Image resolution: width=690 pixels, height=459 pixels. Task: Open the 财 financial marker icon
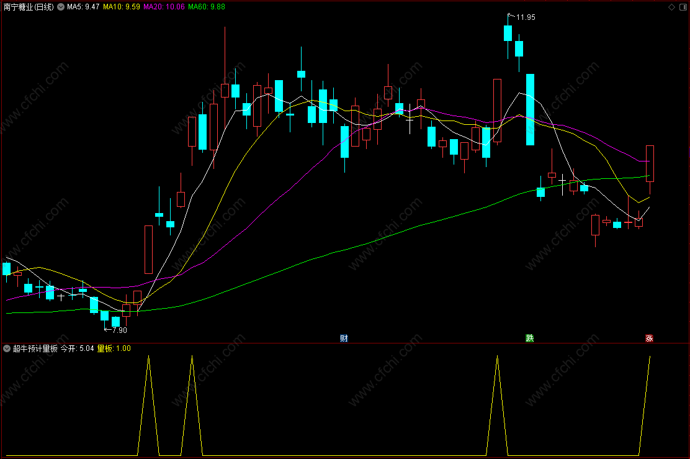[x=344, y=339]
